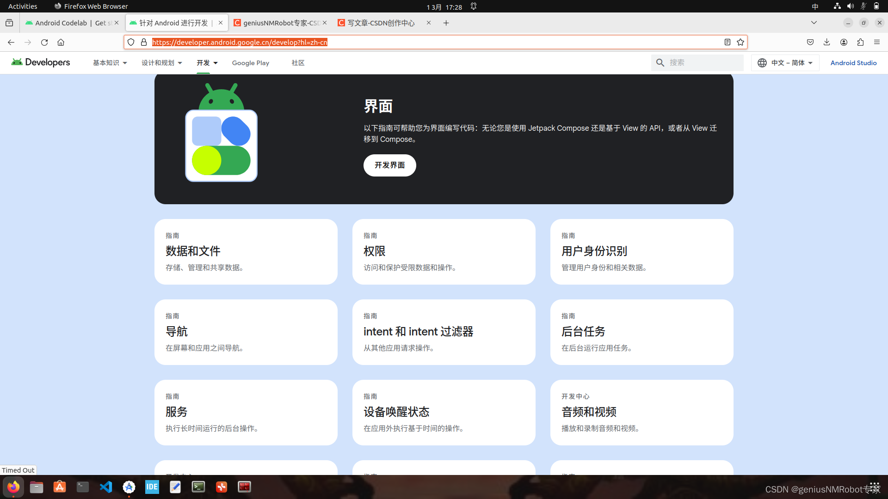The width and height of the screenshot is (888, 499).
Task: Open the 数据和文件 guide card
Action: 246,251
